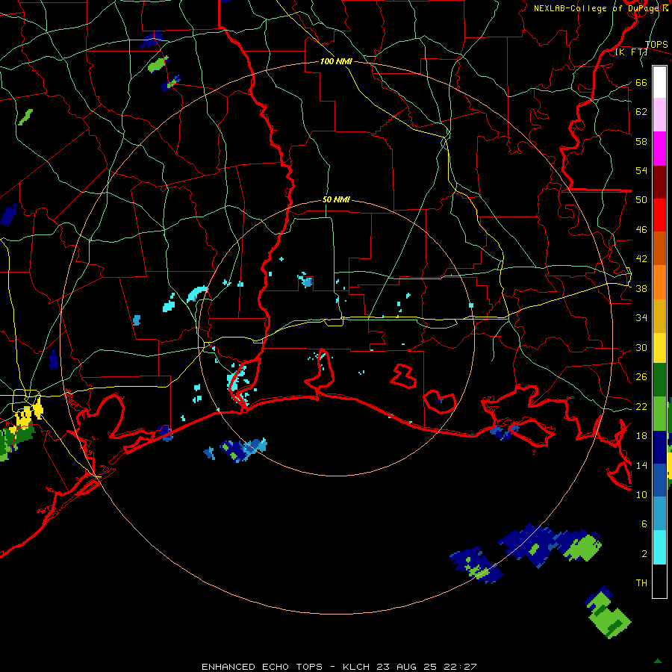The height and width of the screenshot is (672, 672).
Task: Click the legend value '30'
Action: pos(641,347)
